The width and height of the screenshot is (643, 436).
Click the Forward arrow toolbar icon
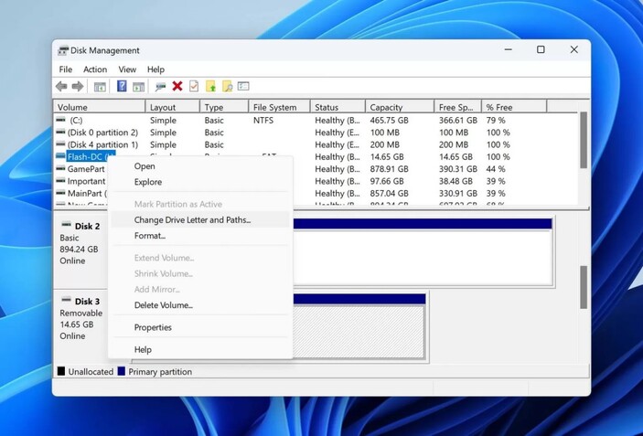click(x=78, y=87)
